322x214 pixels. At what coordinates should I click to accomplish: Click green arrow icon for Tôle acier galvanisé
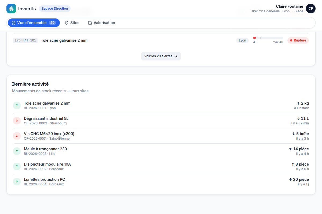(17, 105)
